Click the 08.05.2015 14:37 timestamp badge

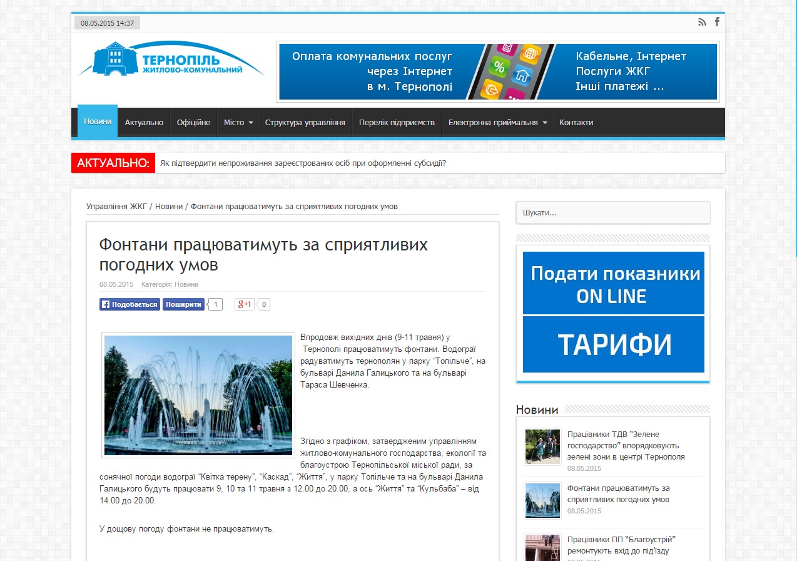pyautogui.click(x=107, y=23)
